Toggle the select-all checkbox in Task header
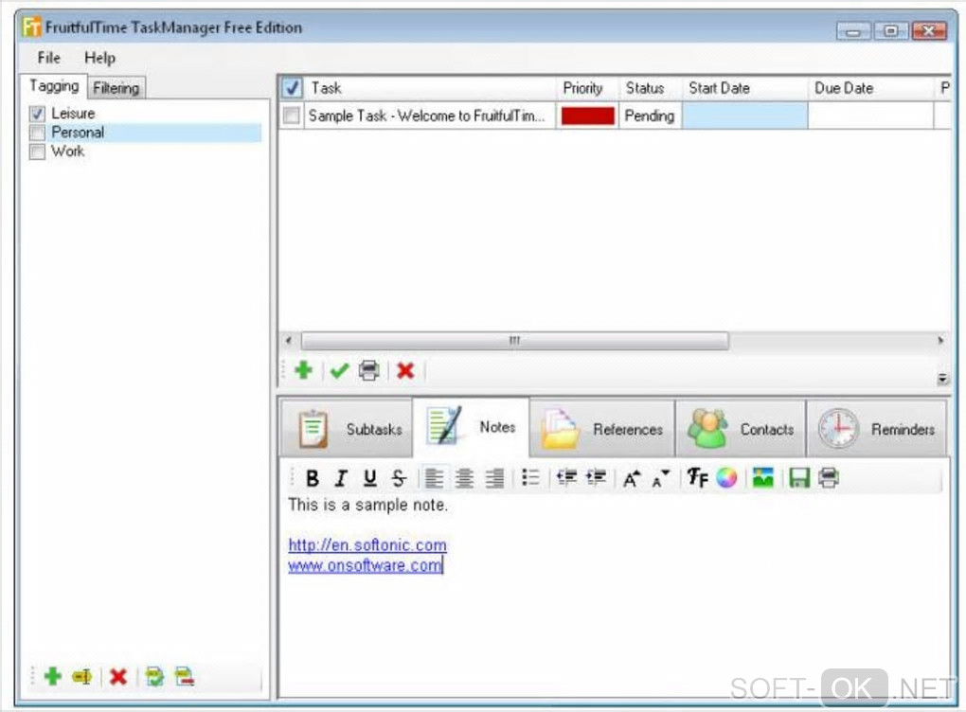Image resolution: width=966 pixels, height=712 pixels. coord(292,88)
